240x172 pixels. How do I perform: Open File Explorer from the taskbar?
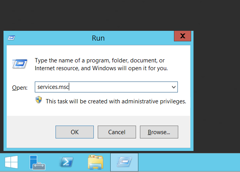(95, 162)
